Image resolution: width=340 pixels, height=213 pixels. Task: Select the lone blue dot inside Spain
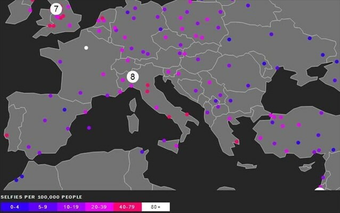point(64,109)
